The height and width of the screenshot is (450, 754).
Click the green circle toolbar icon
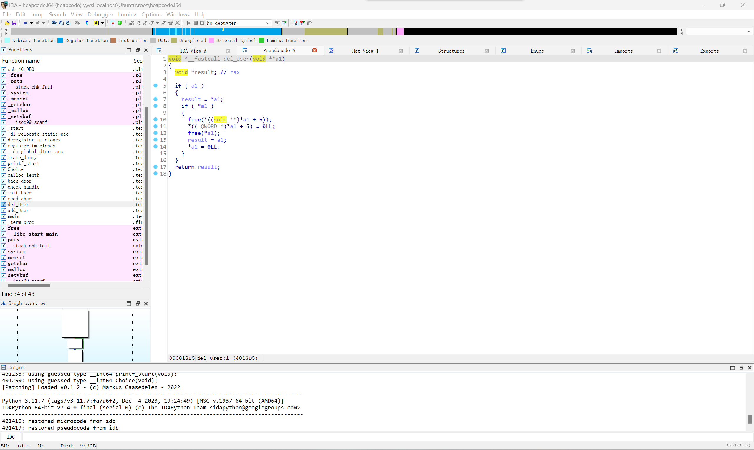pyautogui.click(x=120, y=23)
